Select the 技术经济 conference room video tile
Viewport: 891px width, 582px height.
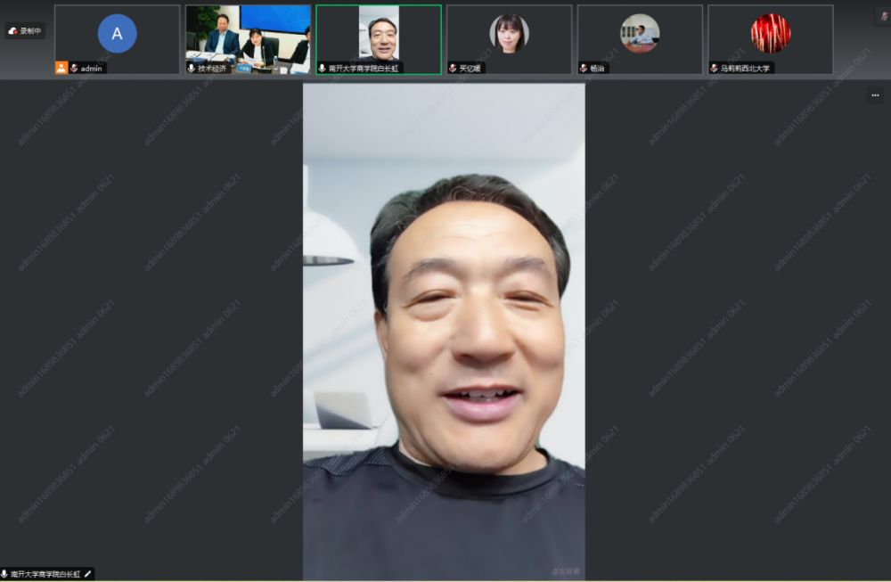click(248, 34)
